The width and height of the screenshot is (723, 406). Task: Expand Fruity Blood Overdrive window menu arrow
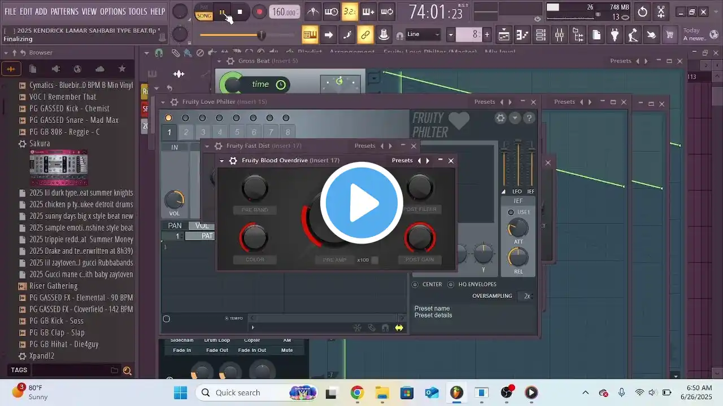click(221, 161)
